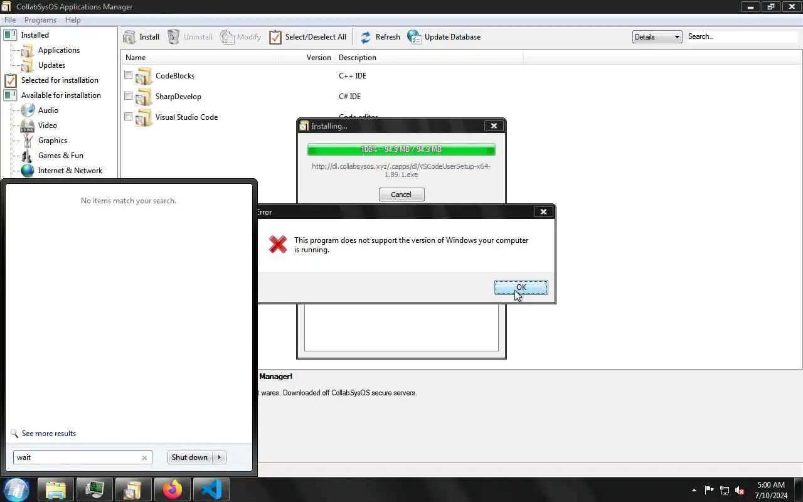Screen dimensions: 803x502
Task: Click the Action Center flag tray icon
Action: [x=710, y=490]
